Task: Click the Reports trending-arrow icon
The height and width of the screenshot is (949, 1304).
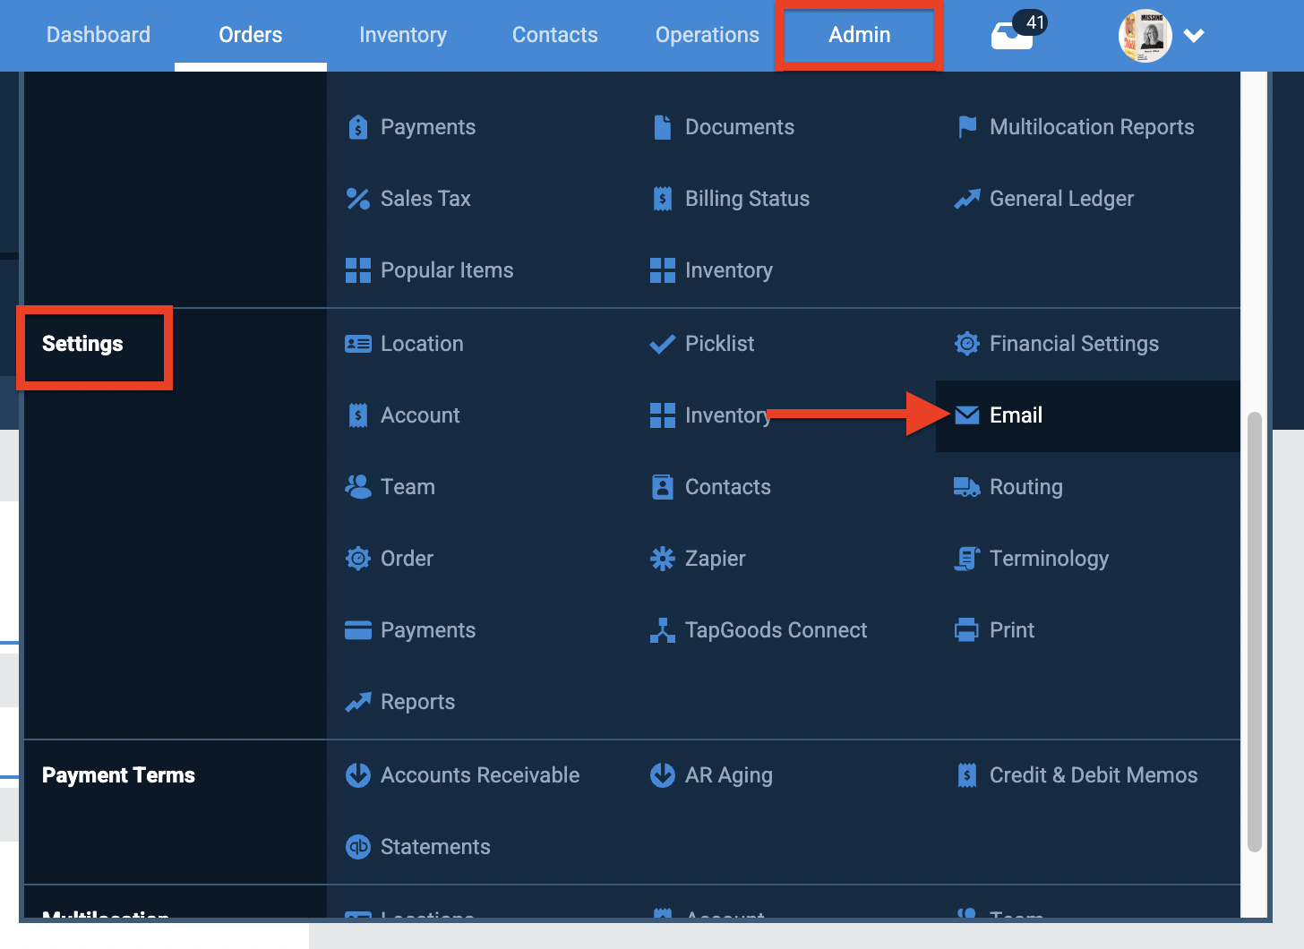Action: [357, 701]
